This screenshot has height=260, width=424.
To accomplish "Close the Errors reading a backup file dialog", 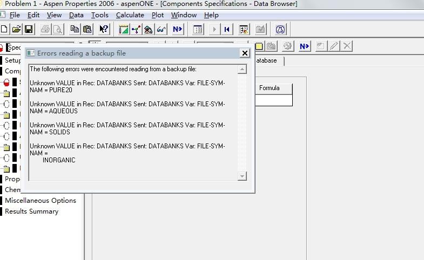I will [x=245, y=53].
